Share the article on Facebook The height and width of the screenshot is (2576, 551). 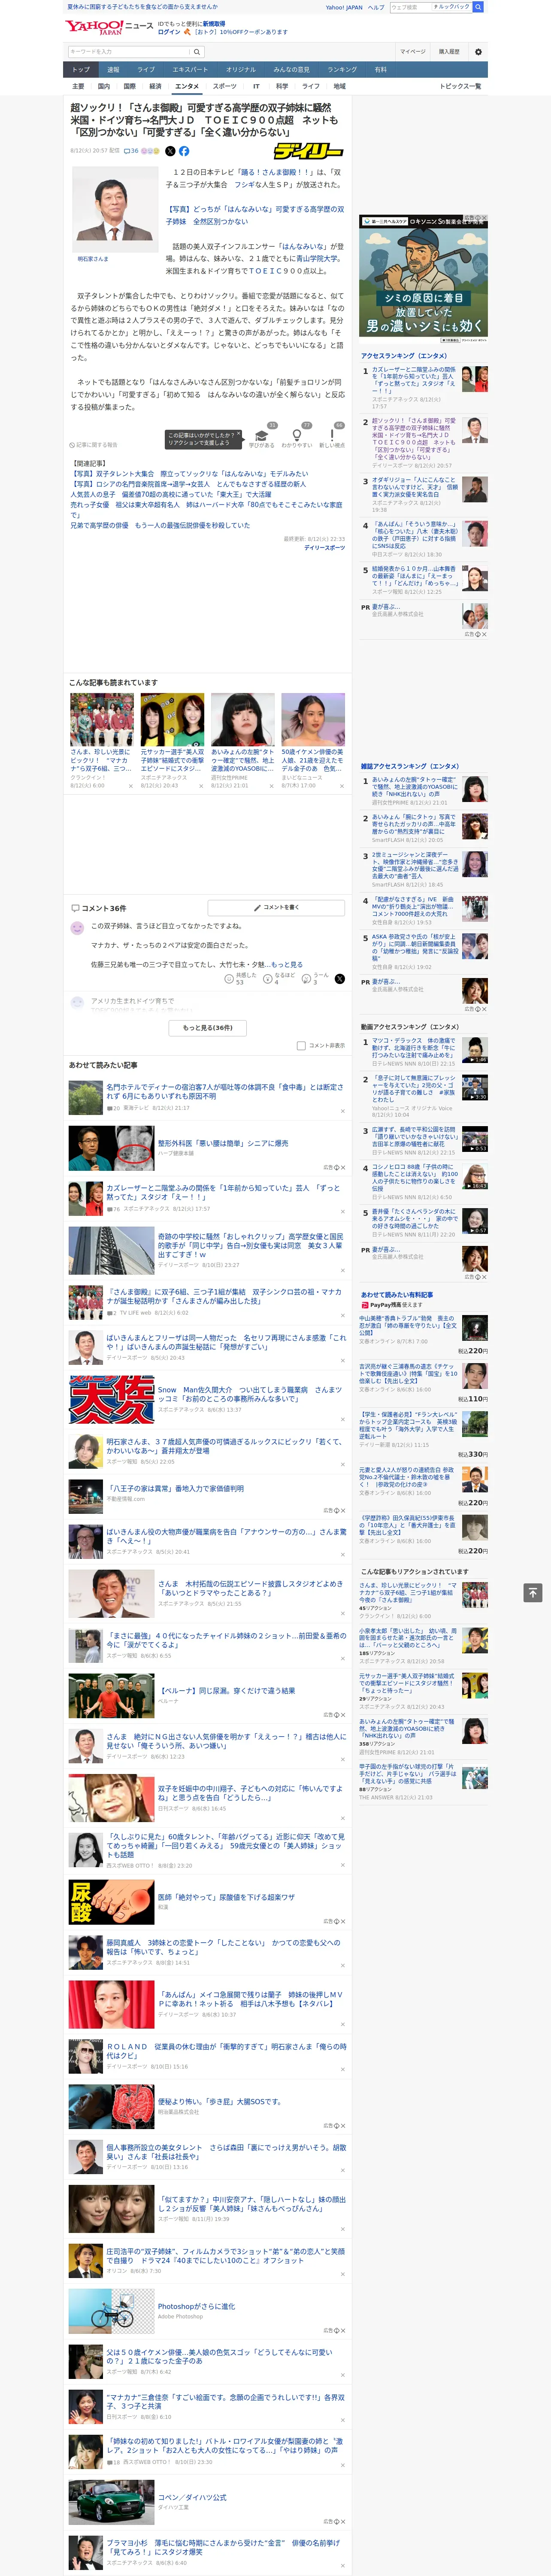coord(184,151)
